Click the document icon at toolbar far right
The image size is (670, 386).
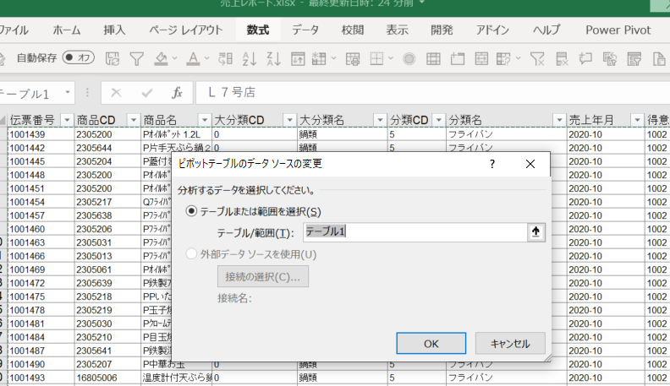659,58
